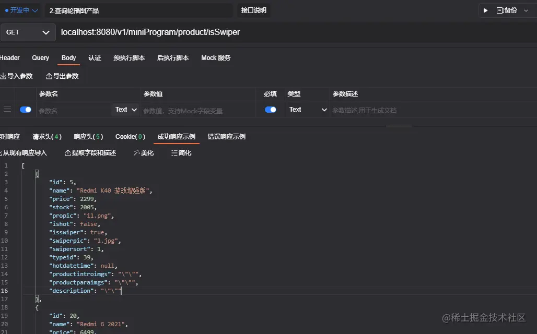This screenshot has width=537, height=334.
Task: Click the "isswiper": true line
Action: click(x=78, y=232)
